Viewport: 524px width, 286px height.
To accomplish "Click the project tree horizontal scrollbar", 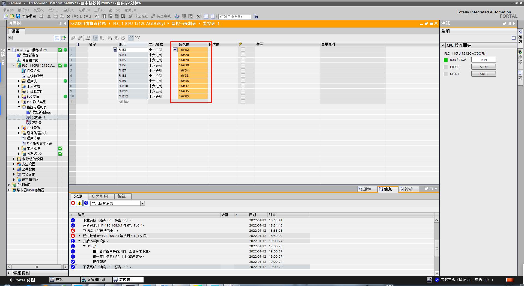I will tap(37, 267).
